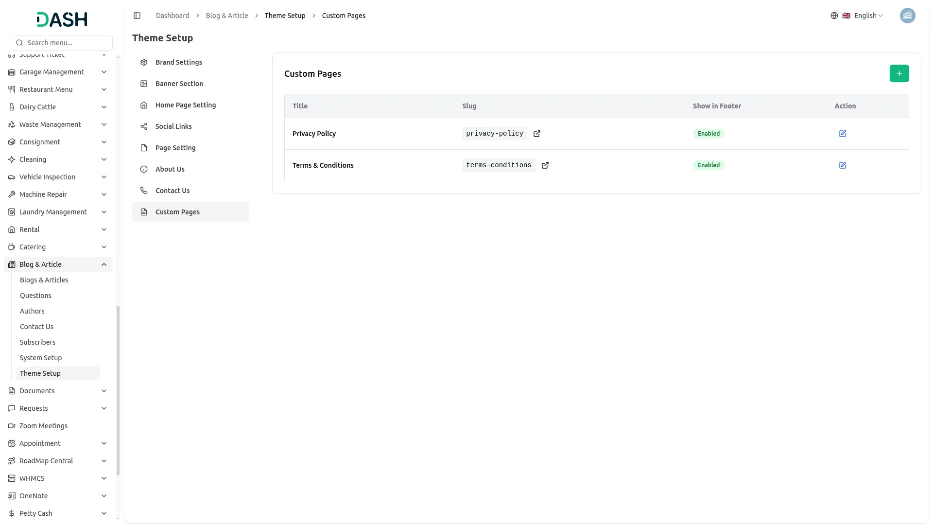Screen dimensions: 933x525
Task: Edit the Terms & Conditions page
Action: 843,165
